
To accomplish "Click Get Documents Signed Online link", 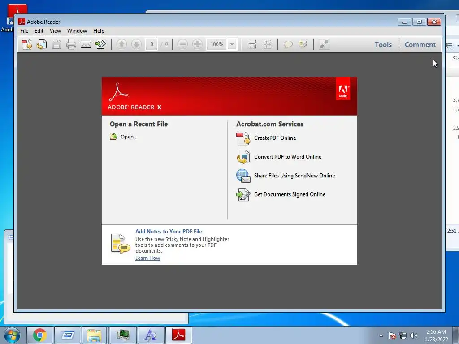I will pos(290,194).
